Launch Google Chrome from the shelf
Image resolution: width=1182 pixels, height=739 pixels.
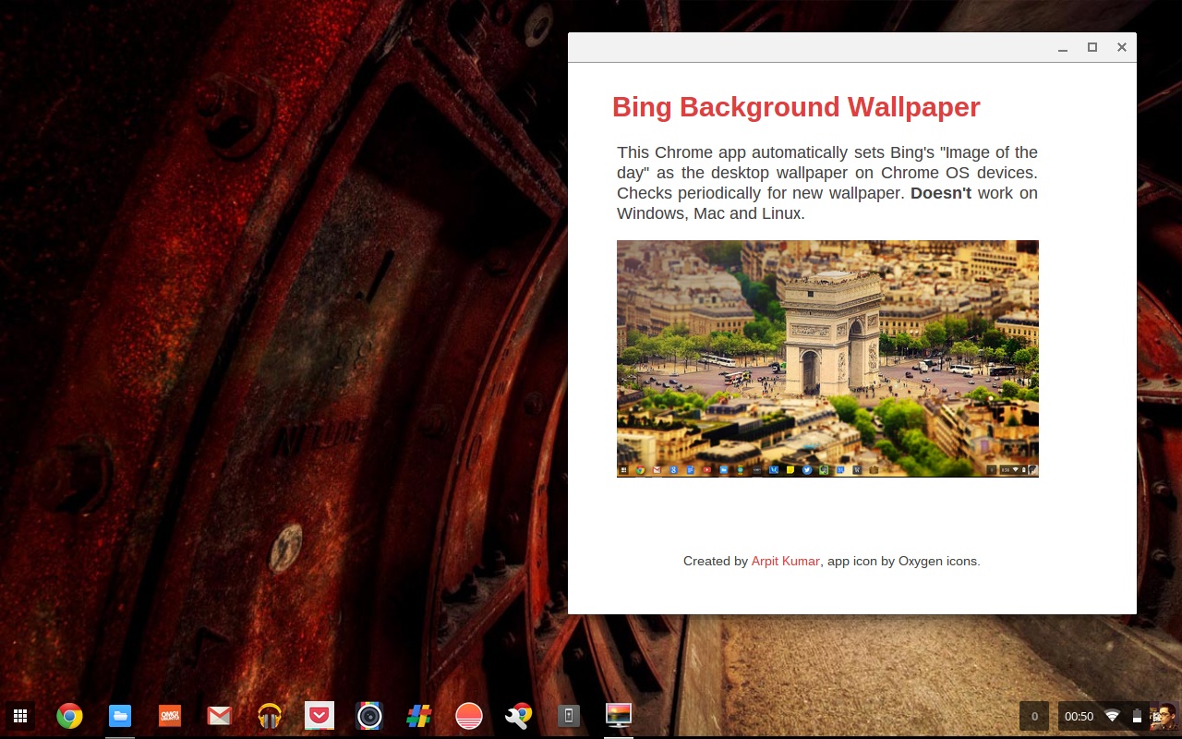(69, 716)
